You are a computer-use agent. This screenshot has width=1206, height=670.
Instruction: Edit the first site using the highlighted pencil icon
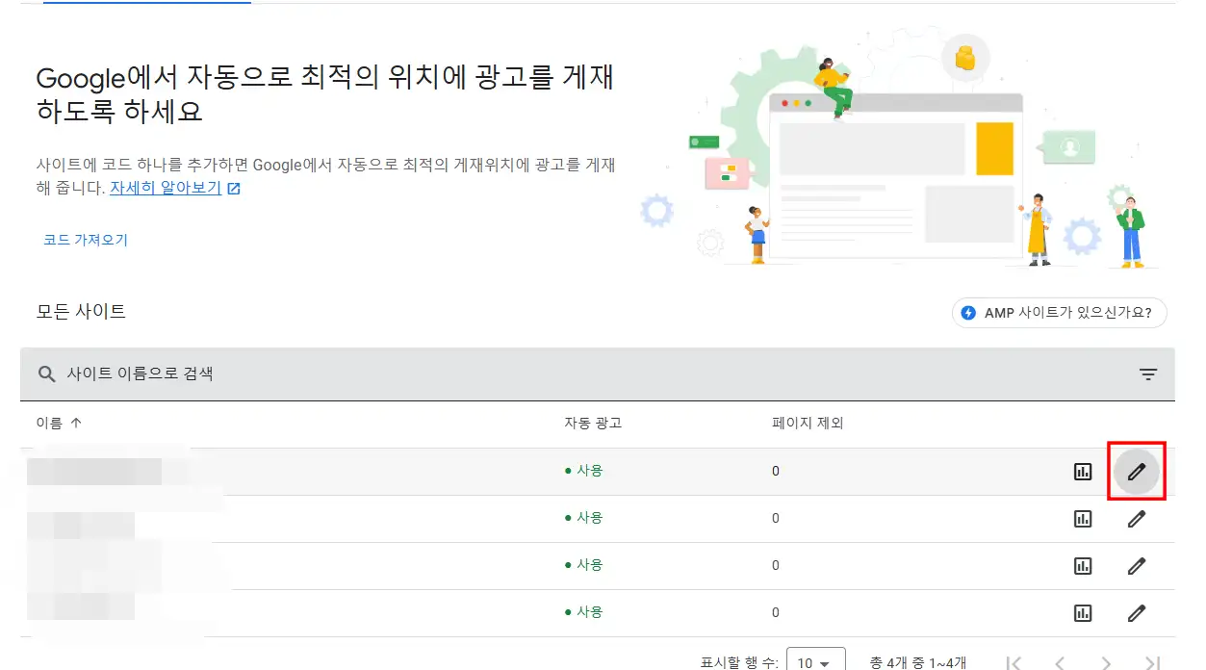coord(1137,471)
